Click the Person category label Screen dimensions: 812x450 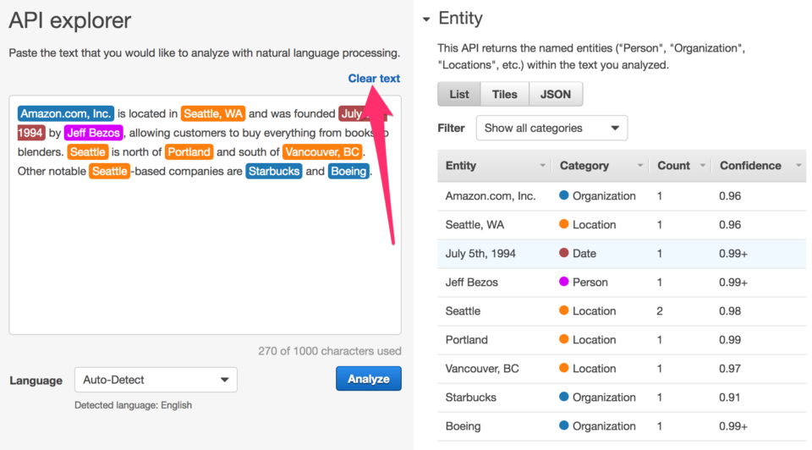(590, 283)
